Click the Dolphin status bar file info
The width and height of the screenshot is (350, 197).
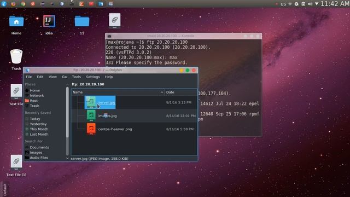pos(100,159)
